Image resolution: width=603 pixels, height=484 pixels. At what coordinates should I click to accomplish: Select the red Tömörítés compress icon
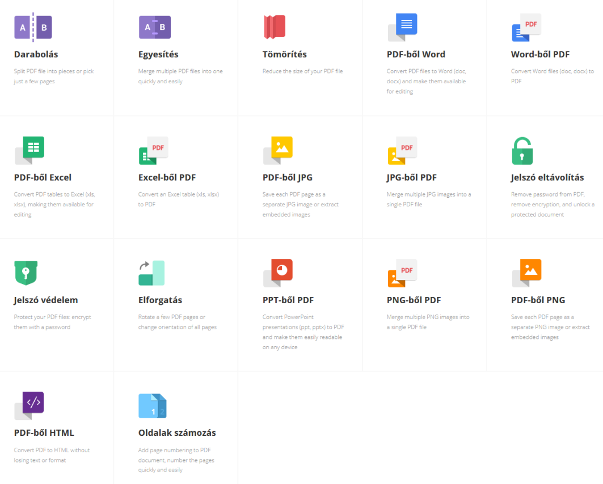tap(275, 27)
